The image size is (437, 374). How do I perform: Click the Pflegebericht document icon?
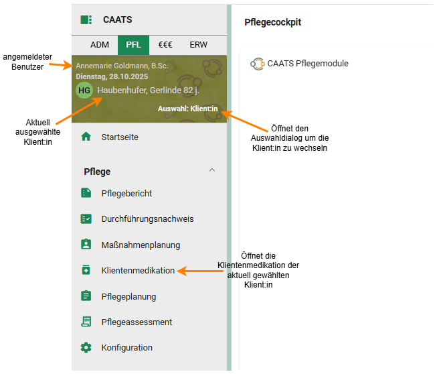[86, 193]
